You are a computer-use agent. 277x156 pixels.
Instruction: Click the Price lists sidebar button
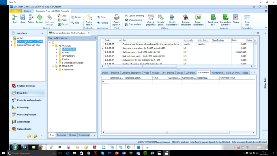[x=28, y=93]
